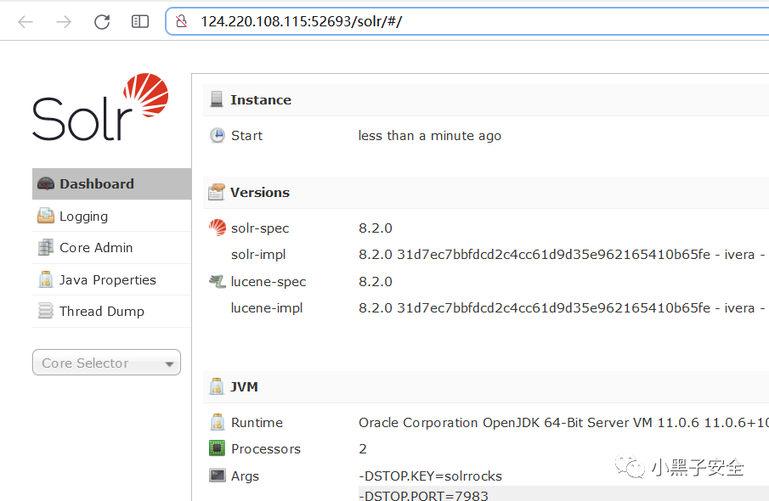The image size is (769, 501).
Task: Click the Versions section heading
Action: [x=260, y=193]
